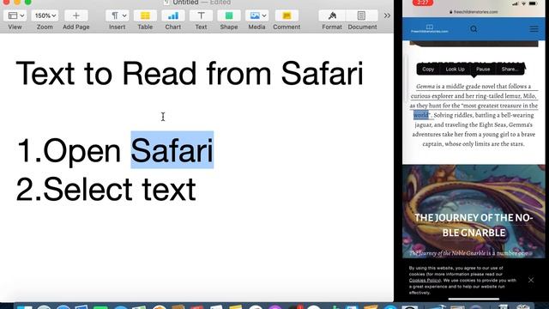Dismiss the cookie notice with X
Image resolution: width=549 pixels, height=309 pixels.
click(x=531, y=280)
